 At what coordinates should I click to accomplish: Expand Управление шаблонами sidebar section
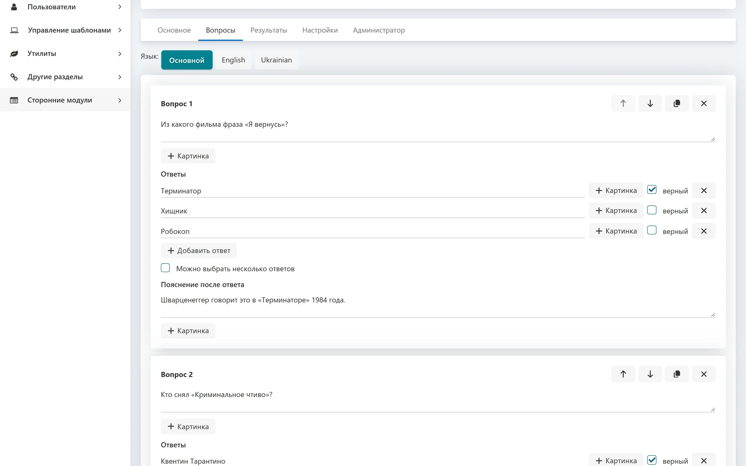(x=120, y=30)
